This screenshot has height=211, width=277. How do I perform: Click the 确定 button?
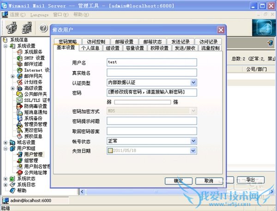[178, 181]
